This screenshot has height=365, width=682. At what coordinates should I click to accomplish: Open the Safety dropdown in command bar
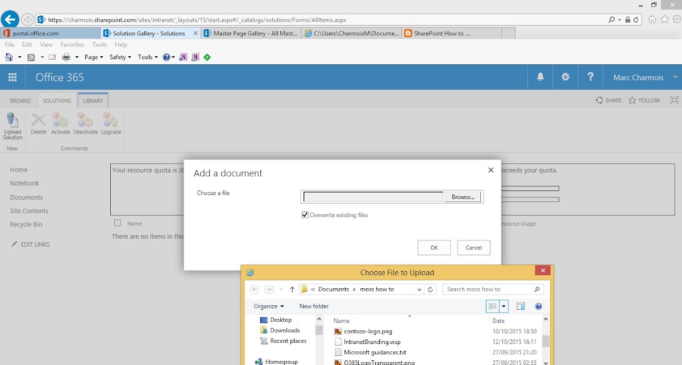120,57
